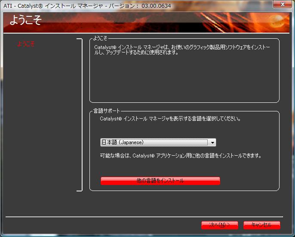The image size is (295, 237).
Task: Open the 日本語 (Japanese) language dropdown
Action: pyautogui.click(x=158, y=142)
